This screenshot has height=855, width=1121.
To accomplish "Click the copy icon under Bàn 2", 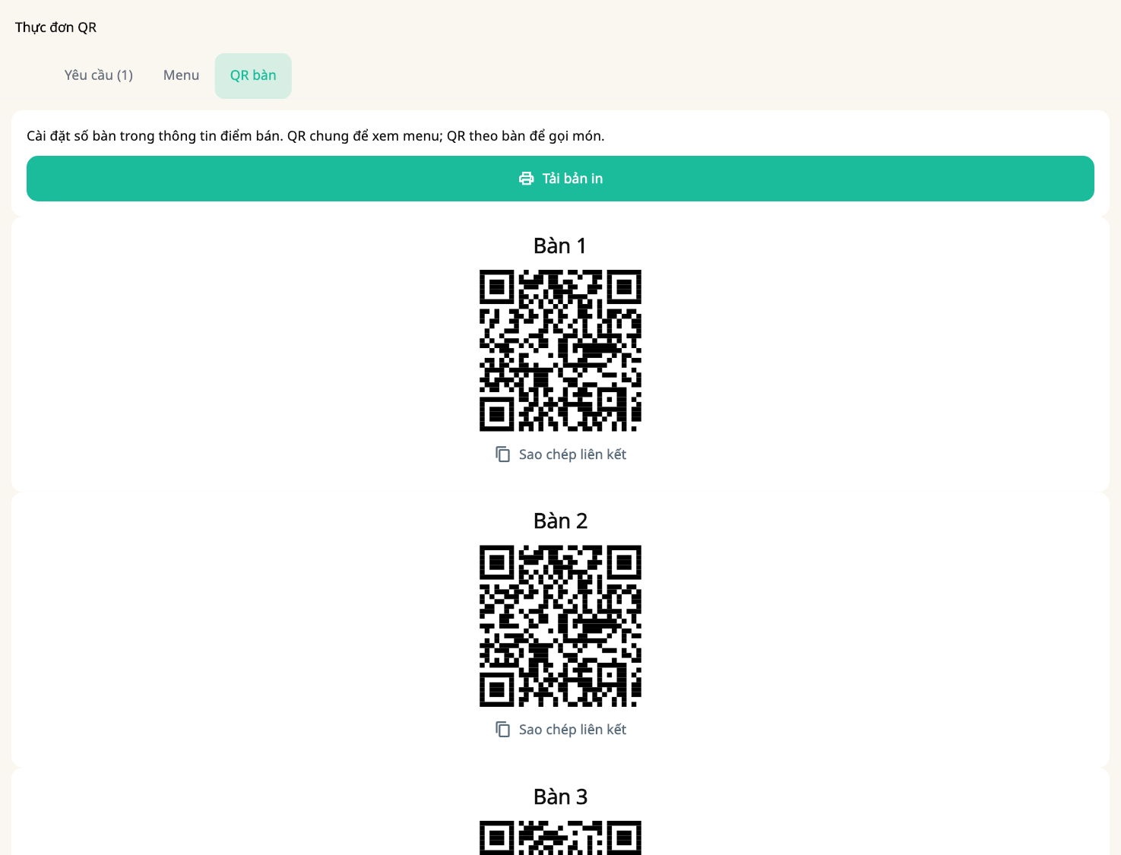I will (502, 730).
